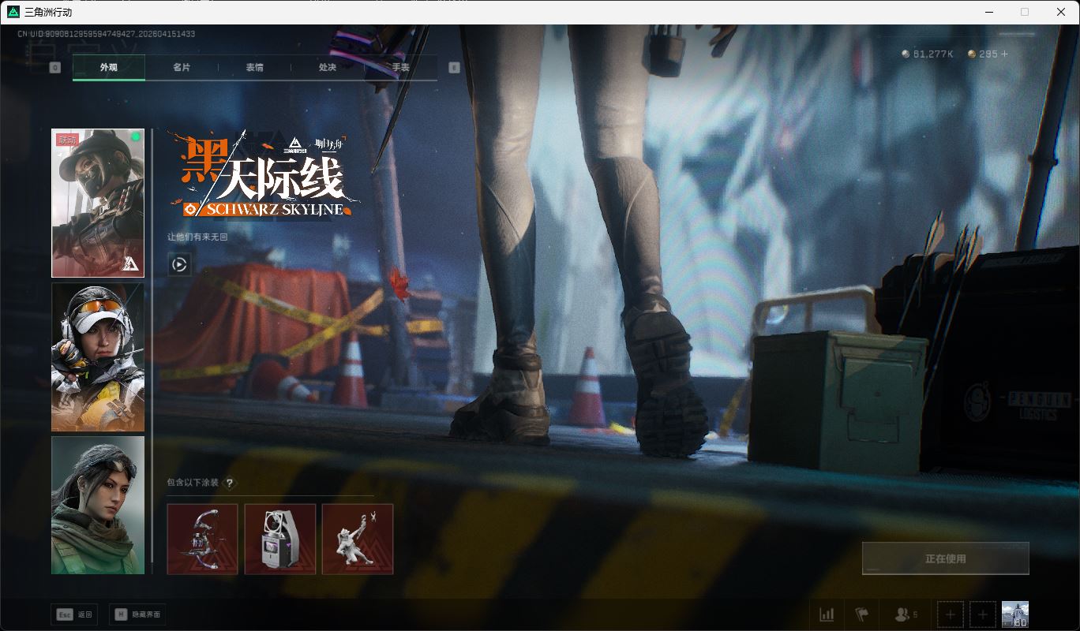Minimize the 三角洲行动 window
Screen dimensions: 1080x631
tap(988, 12)
